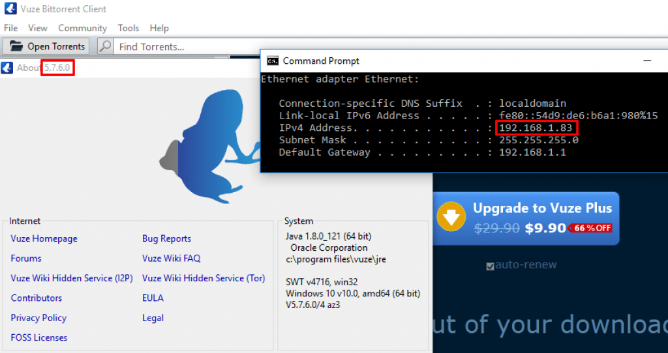
Task: Open the Bug Reports link
Action: click(166, 238)
